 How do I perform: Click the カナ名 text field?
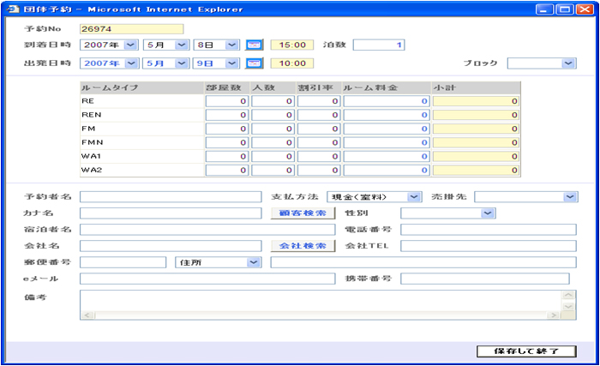coord(171,213)
